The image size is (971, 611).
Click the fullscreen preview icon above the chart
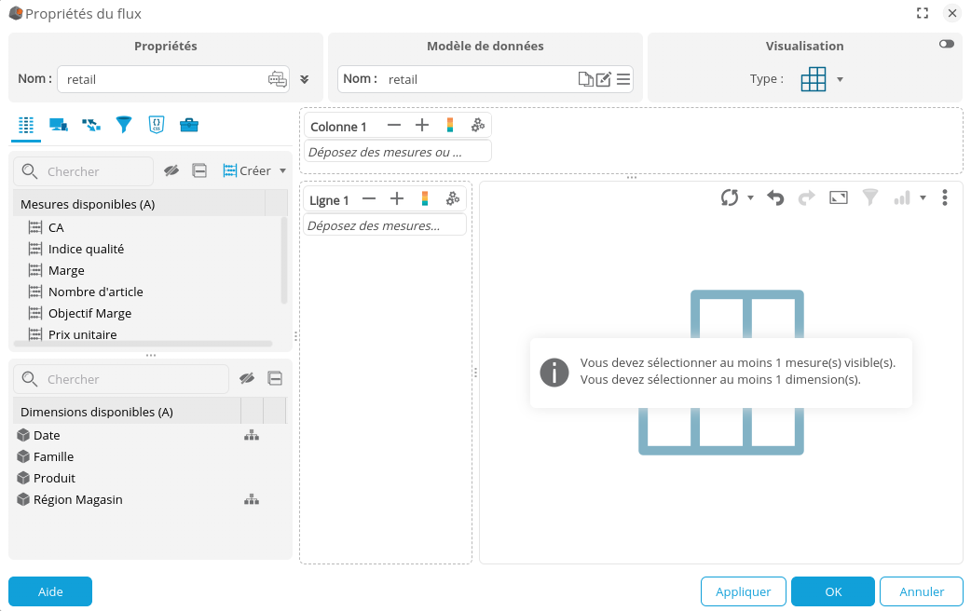pos(838,197)
